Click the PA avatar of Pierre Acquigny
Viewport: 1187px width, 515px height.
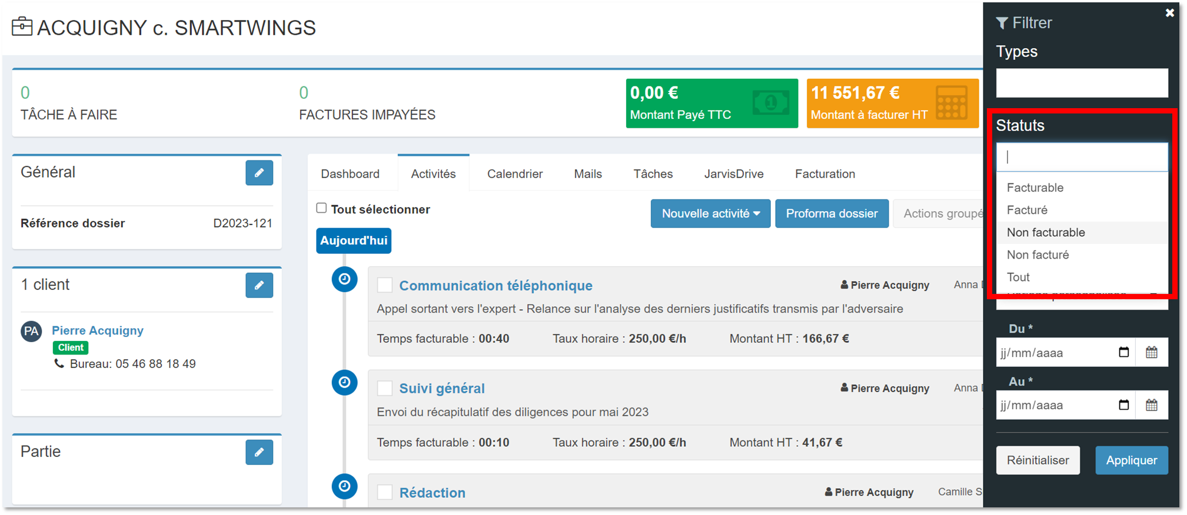point(31,332)
